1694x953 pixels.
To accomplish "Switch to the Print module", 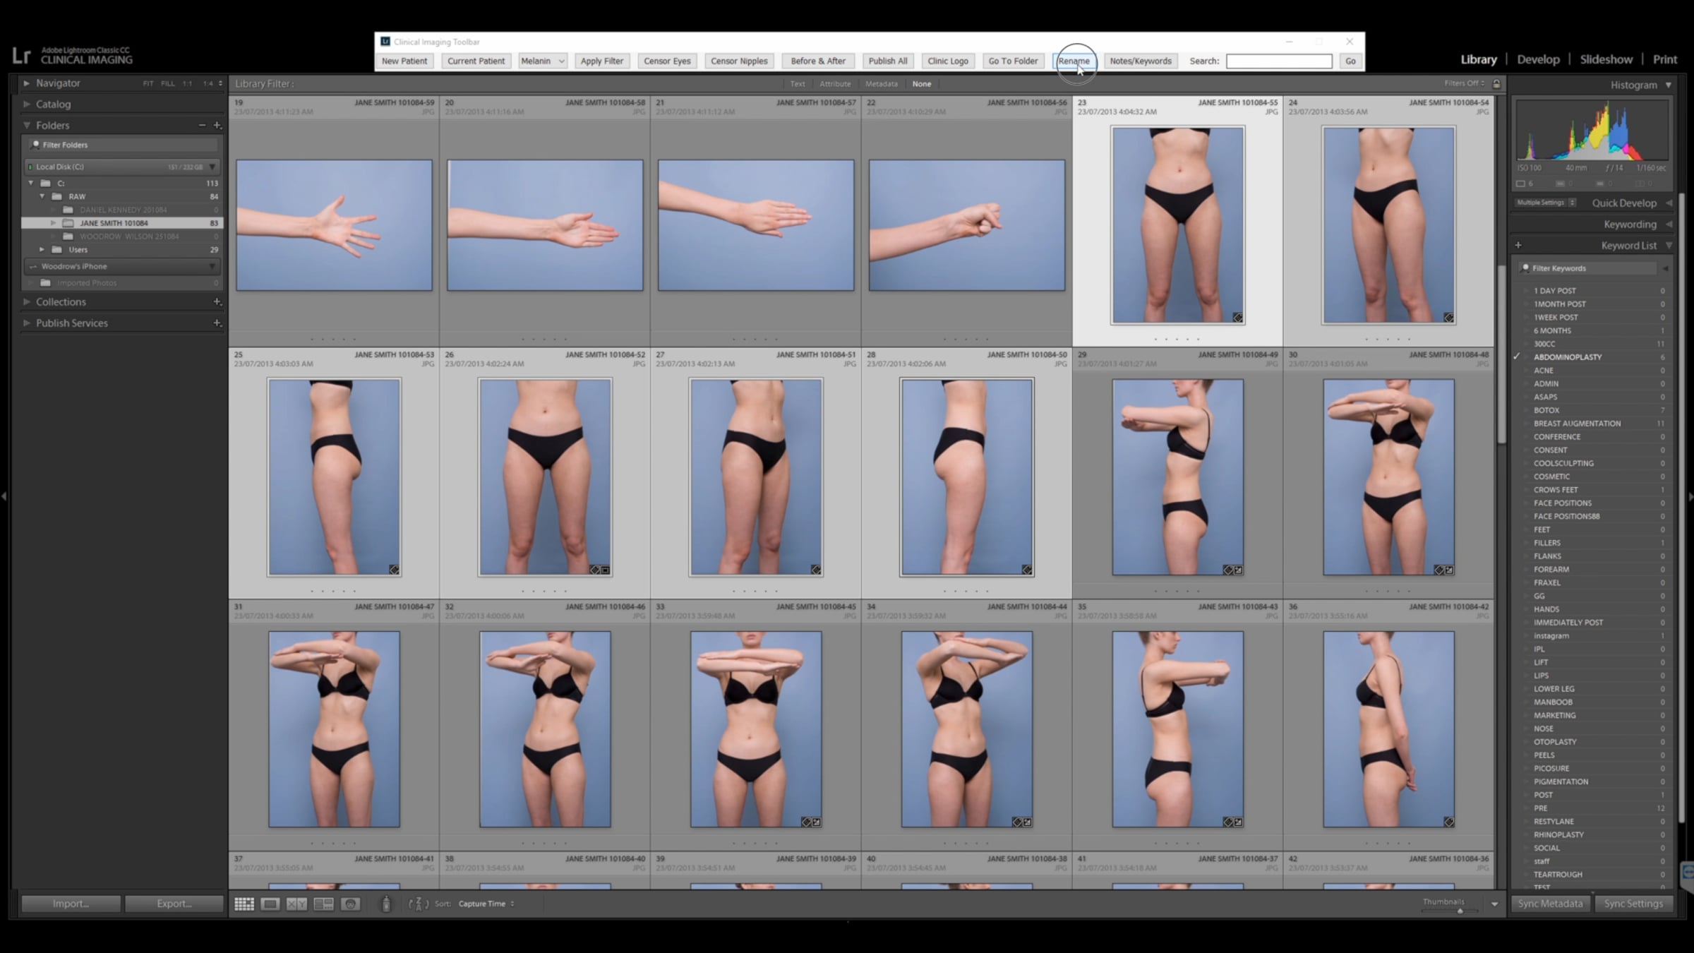I will (1664, 59).
